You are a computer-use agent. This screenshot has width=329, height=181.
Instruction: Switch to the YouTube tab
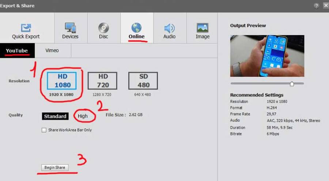click(17, 50)
